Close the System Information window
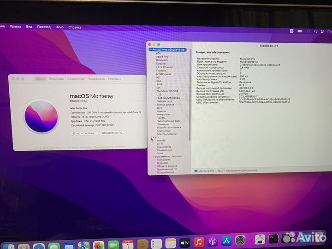The height and width of the screenshot is (249, 332). 149,44
